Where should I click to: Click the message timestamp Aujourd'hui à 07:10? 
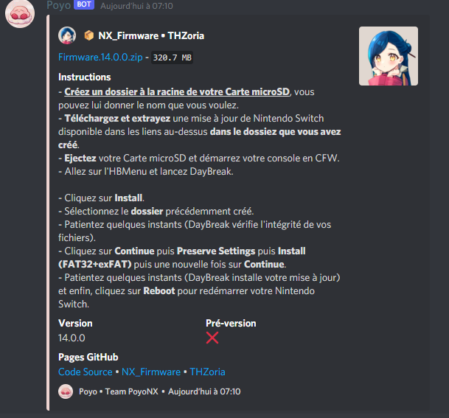(x=136, y=6)
